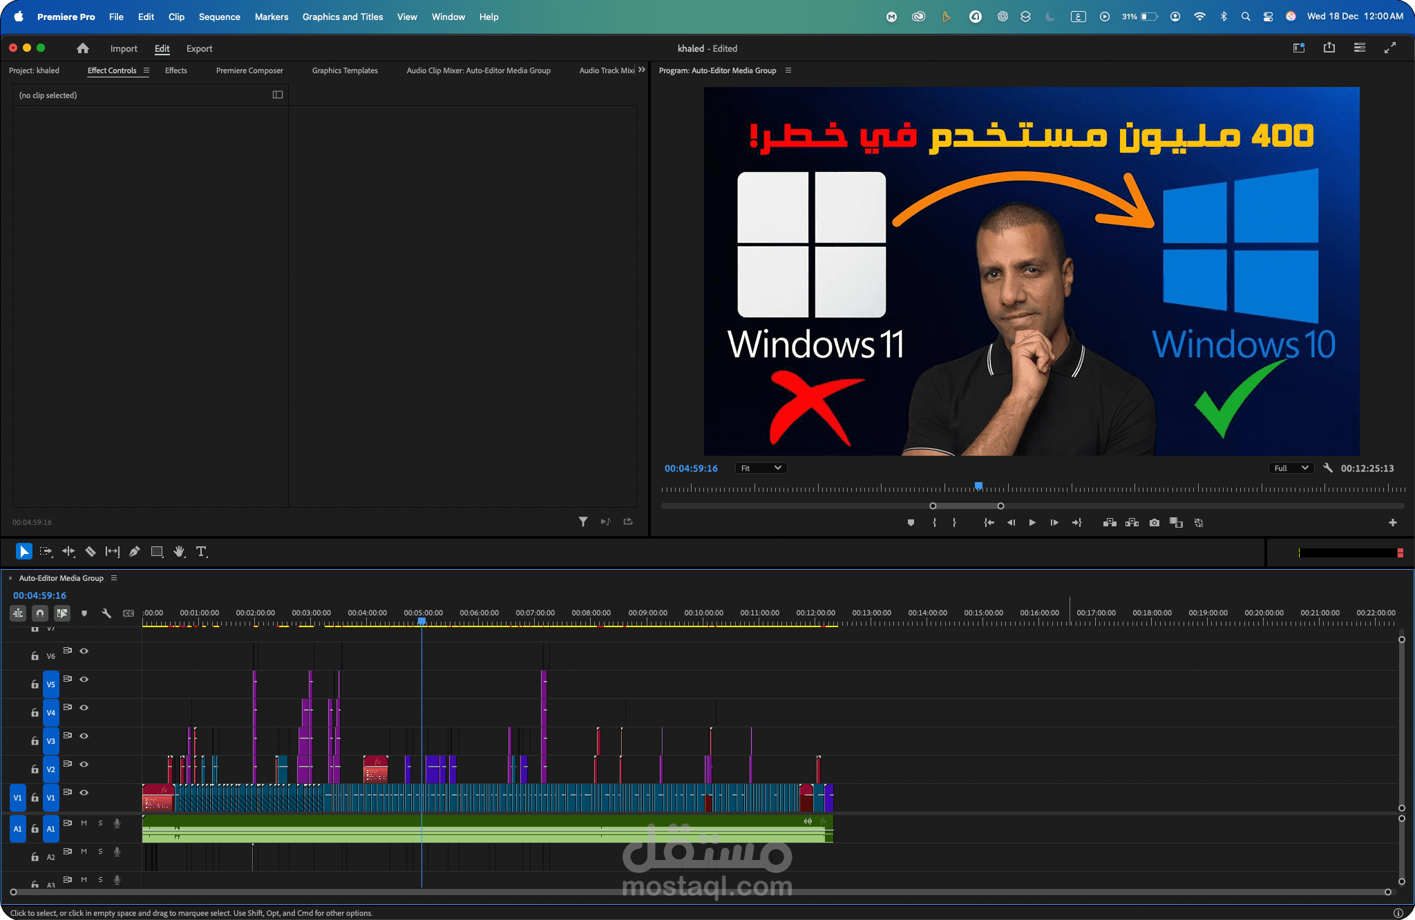Click Mark In in the Program monitor
This screenshot has width=1415, height=920.
tap(934, 523)
